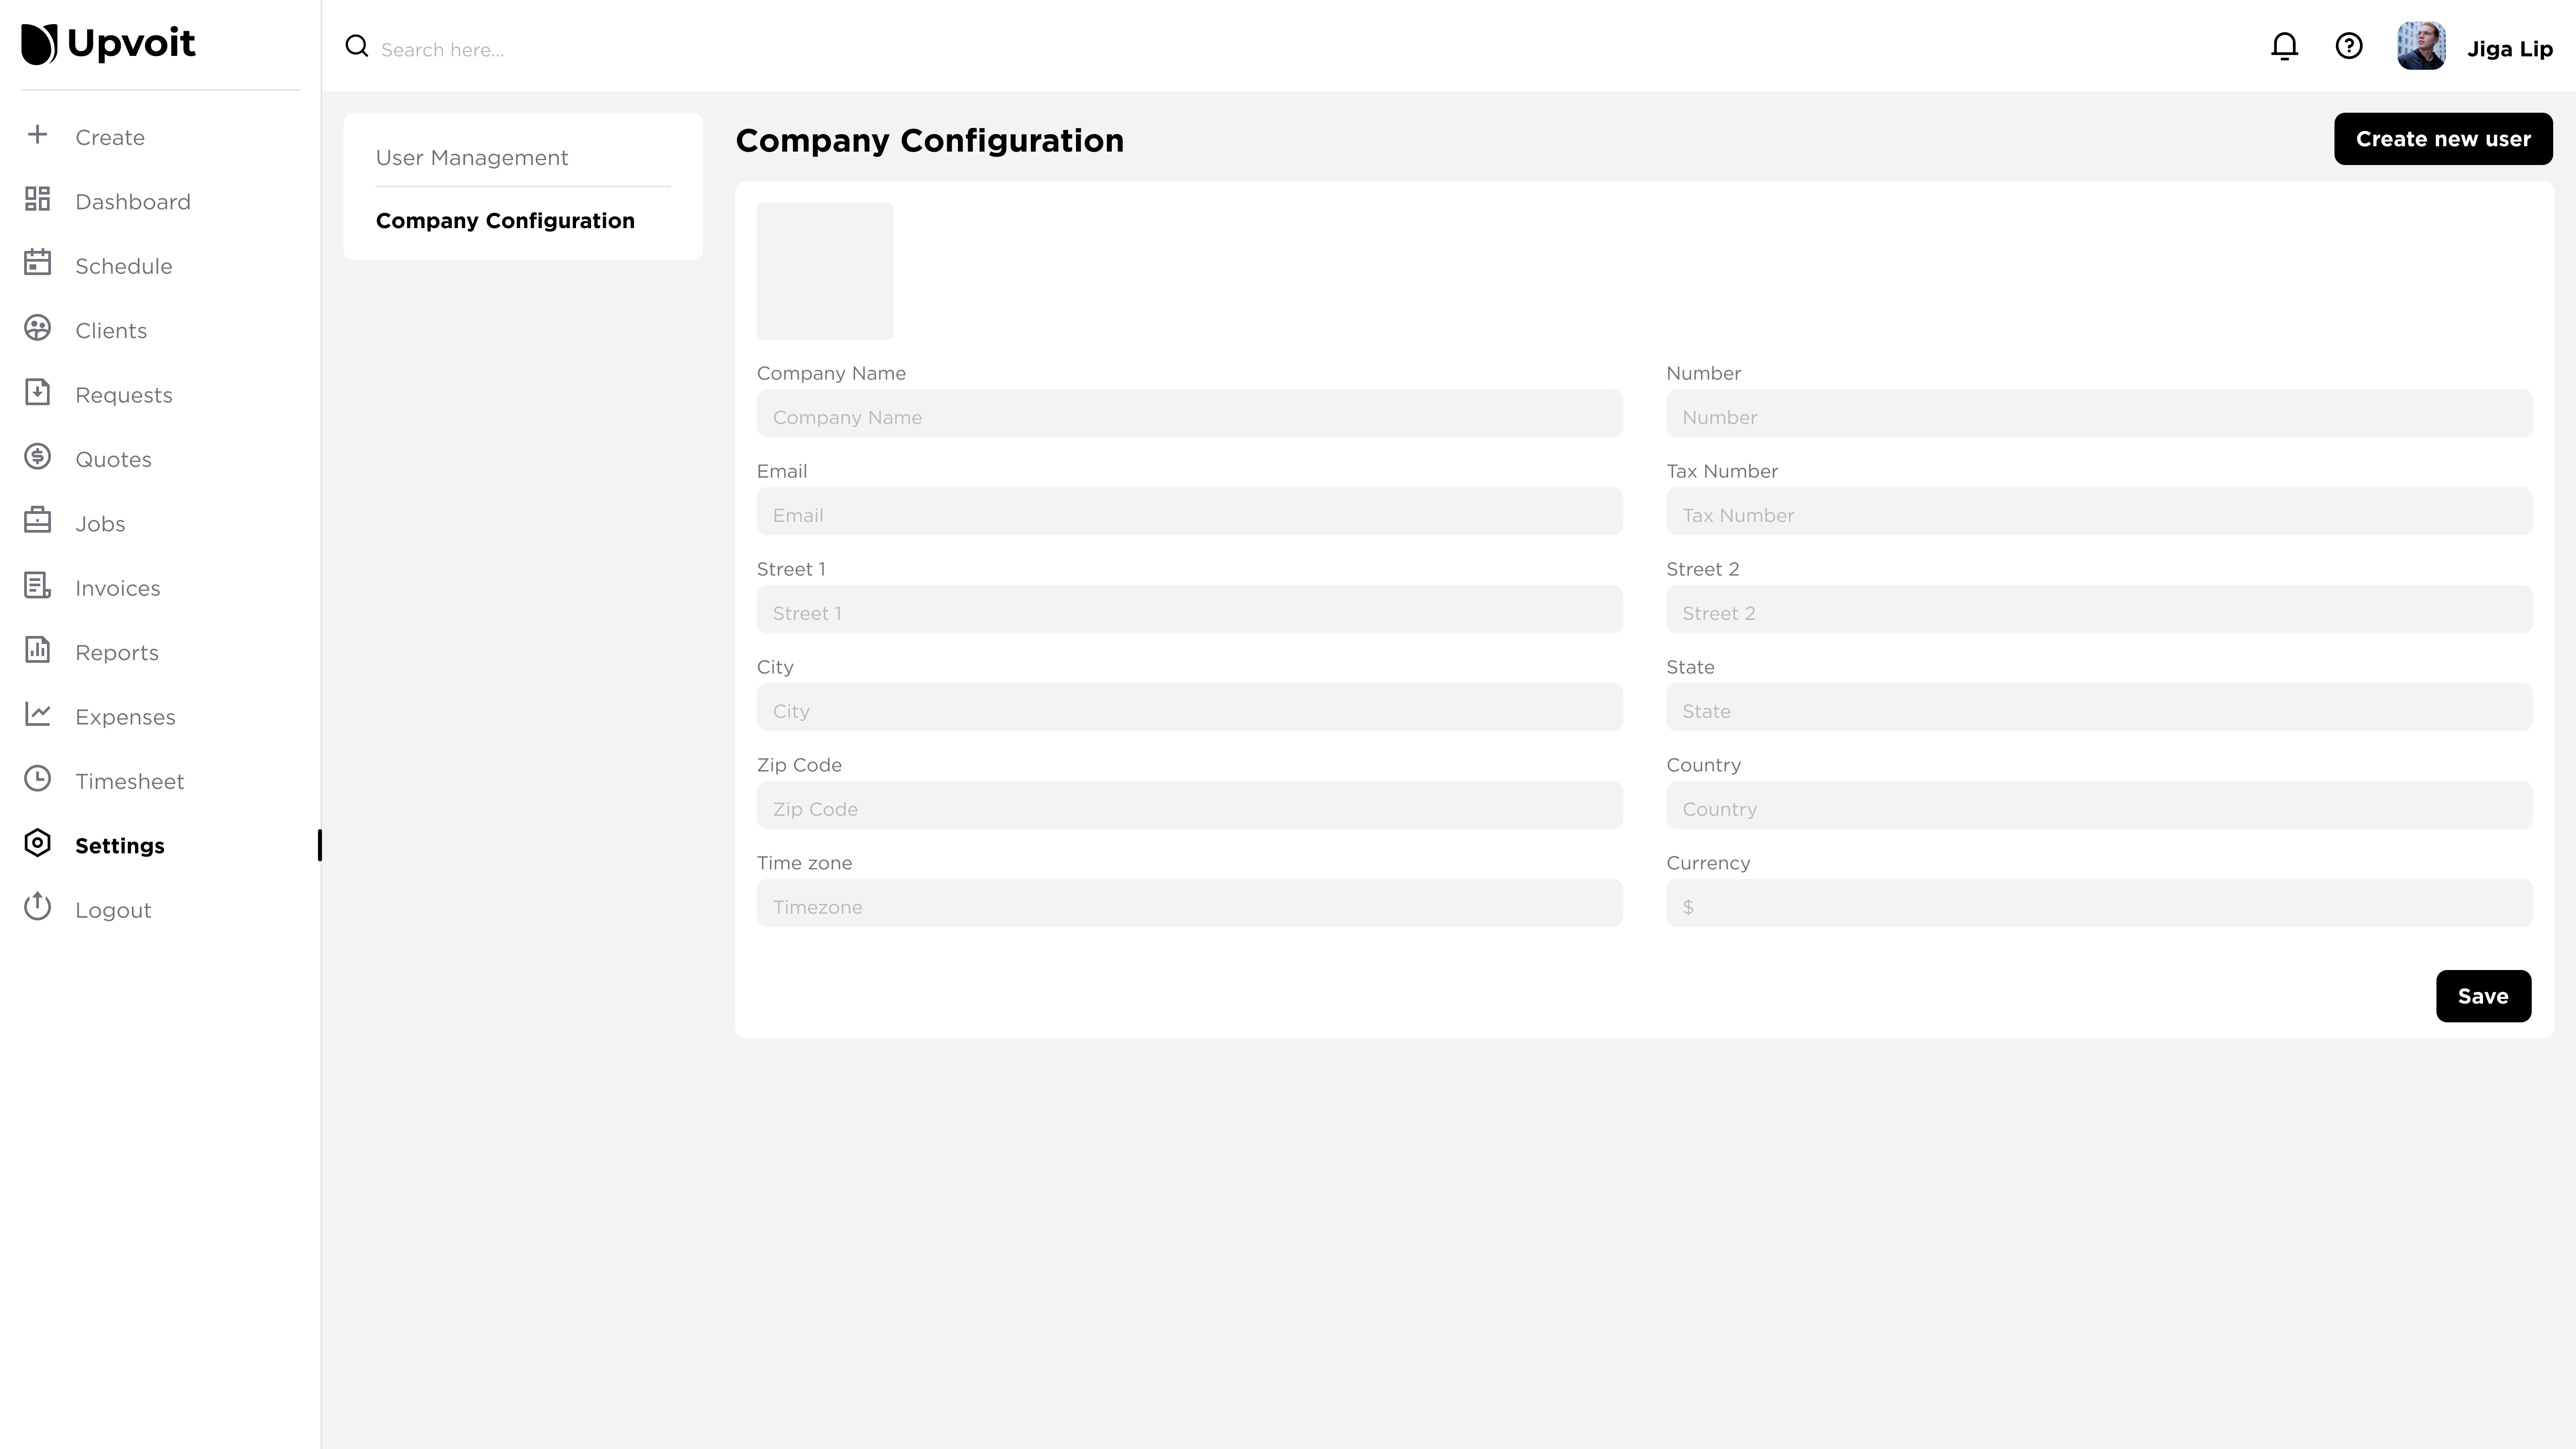Open Reports from sidebar
Image resolution: width=2576 pixels, height=1449 pixels.
tap(117, 653)
